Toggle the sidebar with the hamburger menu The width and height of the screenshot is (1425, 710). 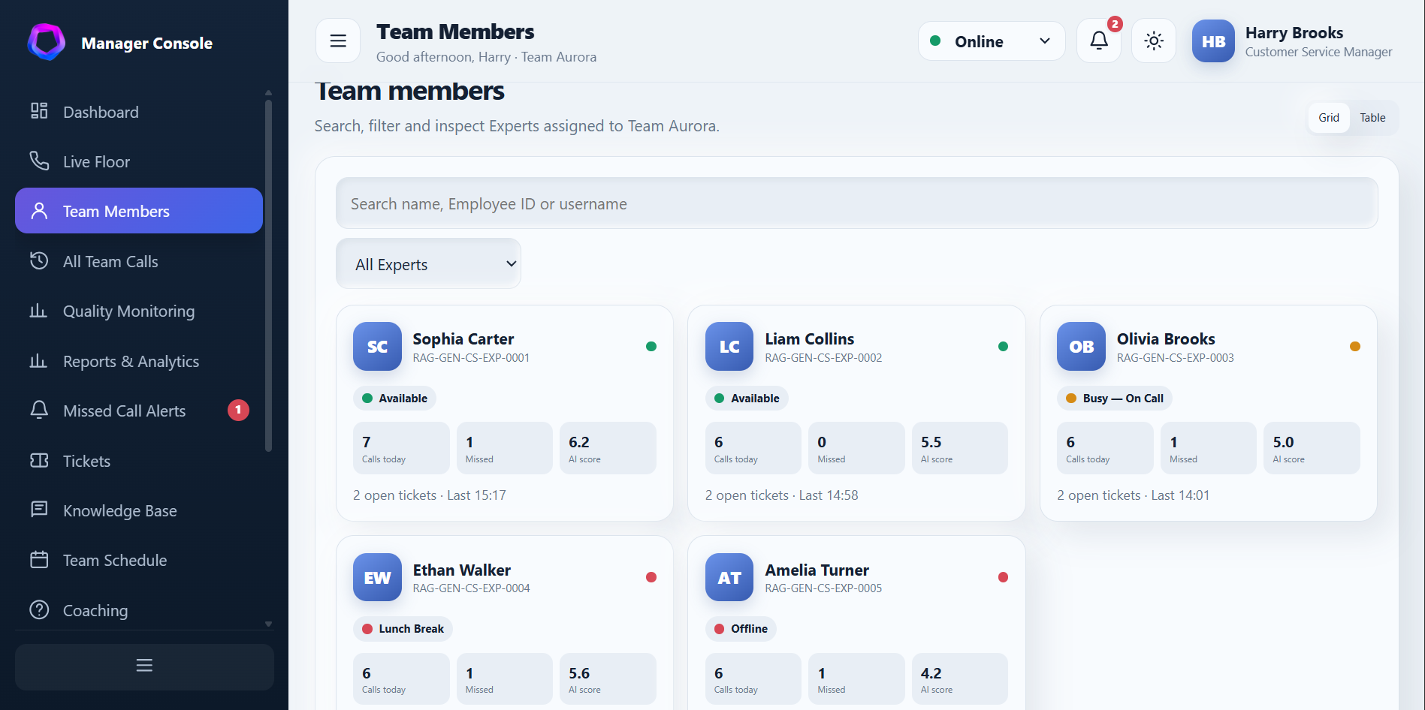338,41
